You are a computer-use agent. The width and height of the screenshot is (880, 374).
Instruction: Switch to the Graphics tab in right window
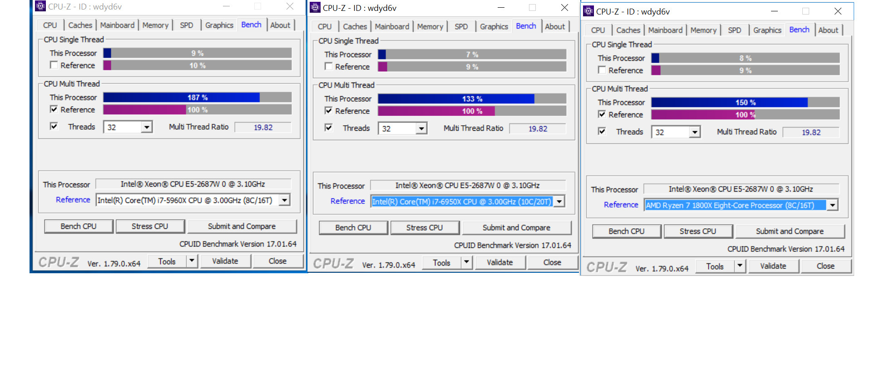click(x=767, y=30)
